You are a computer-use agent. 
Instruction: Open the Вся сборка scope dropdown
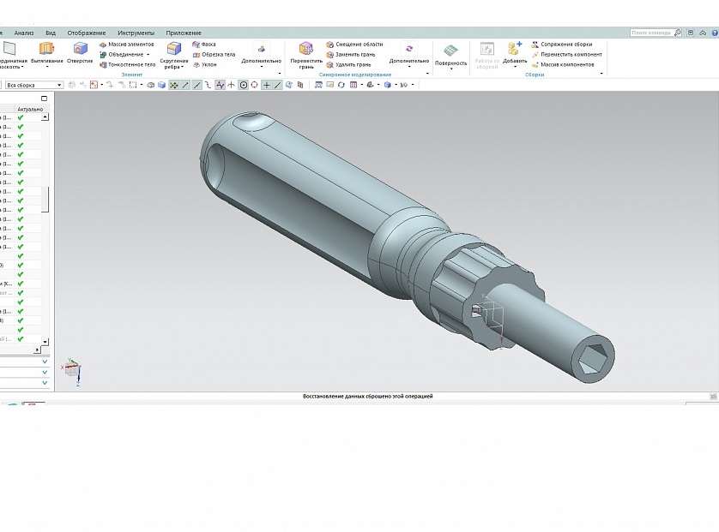coord(34,85)
